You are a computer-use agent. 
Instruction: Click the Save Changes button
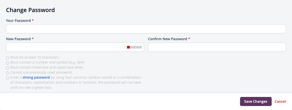[256, 101]
